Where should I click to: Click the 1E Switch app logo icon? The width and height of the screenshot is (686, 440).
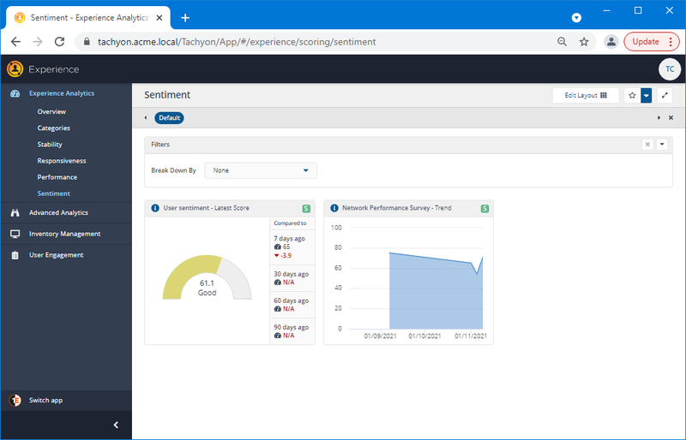coord(15,401)
